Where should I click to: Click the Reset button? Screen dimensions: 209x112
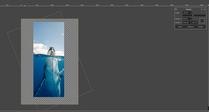tap(180, 27)
